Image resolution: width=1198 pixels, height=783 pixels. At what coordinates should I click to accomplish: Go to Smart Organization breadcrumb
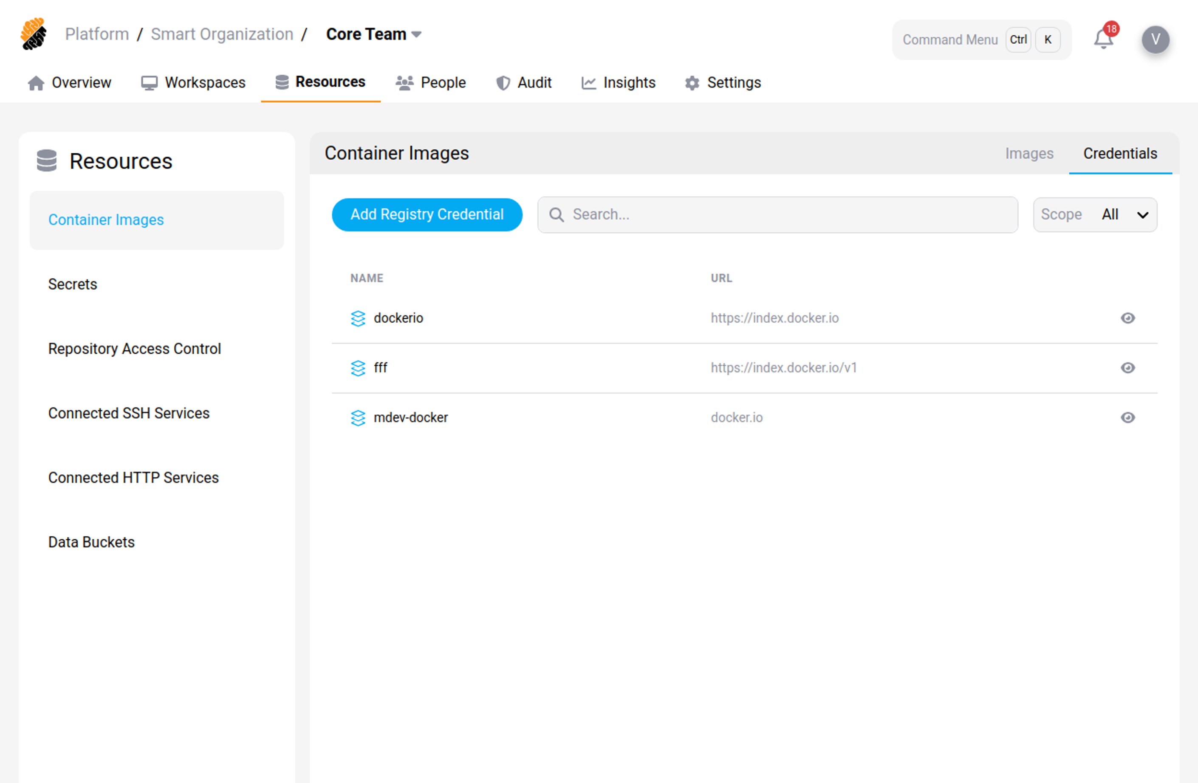coord(222,34)
